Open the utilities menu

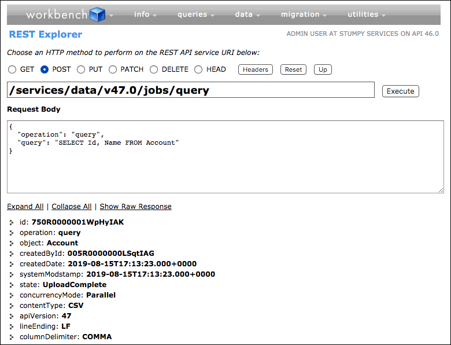coord(367,14)
